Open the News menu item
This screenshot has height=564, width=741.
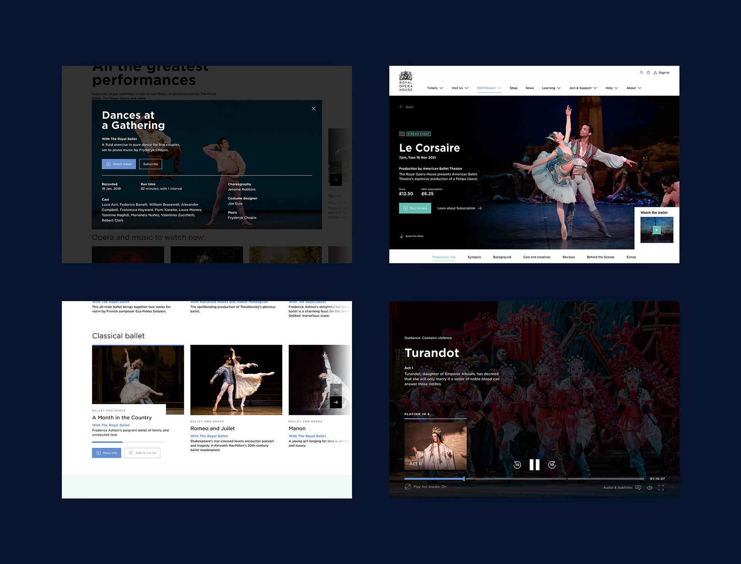[x=530, y=88]
